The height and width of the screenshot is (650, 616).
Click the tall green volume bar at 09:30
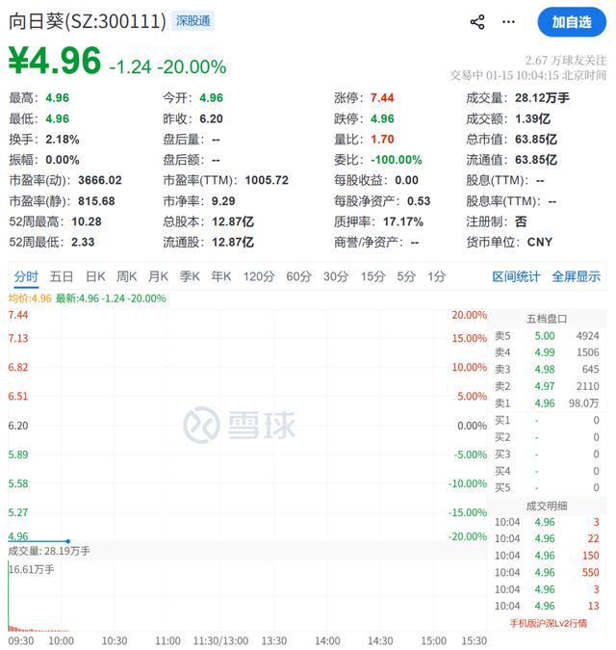tap(9, 596)
